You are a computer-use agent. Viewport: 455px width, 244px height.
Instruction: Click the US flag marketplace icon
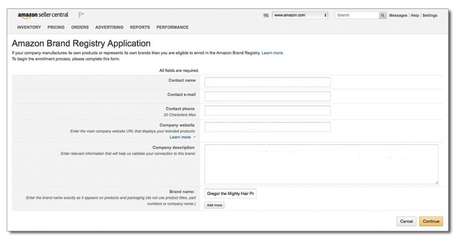266,16
